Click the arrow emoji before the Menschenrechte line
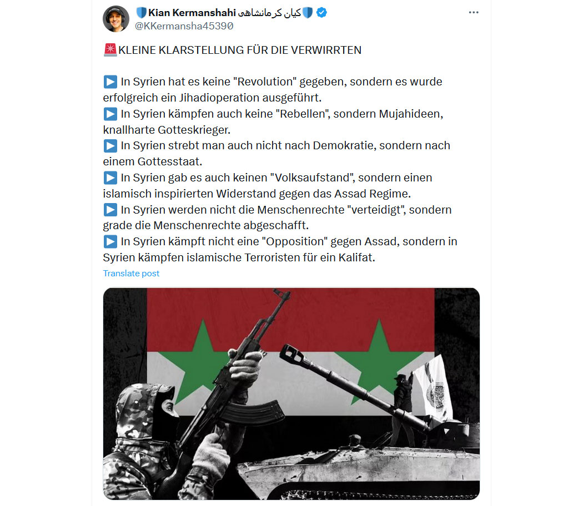 pyautogui.click(x=110, y=210)
